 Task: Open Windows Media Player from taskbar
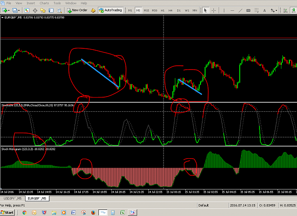64,213
